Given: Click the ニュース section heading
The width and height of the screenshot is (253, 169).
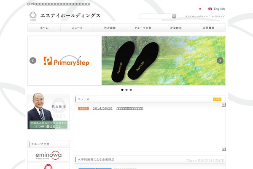Looking at the screenshot, I should tap(83, 99).
